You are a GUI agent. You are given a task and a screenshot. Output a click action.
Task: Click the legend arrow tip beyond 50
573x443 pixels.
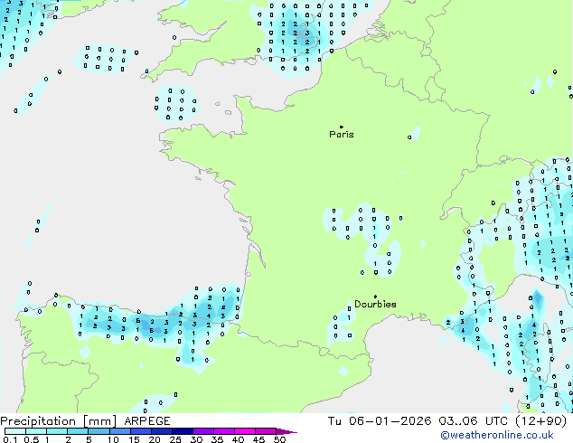(286, 431)
